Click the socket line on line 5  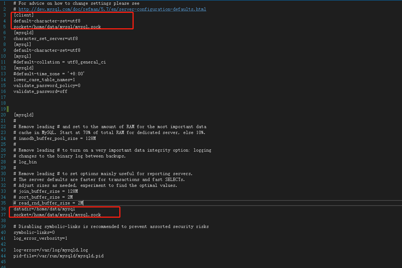point(57,27)
